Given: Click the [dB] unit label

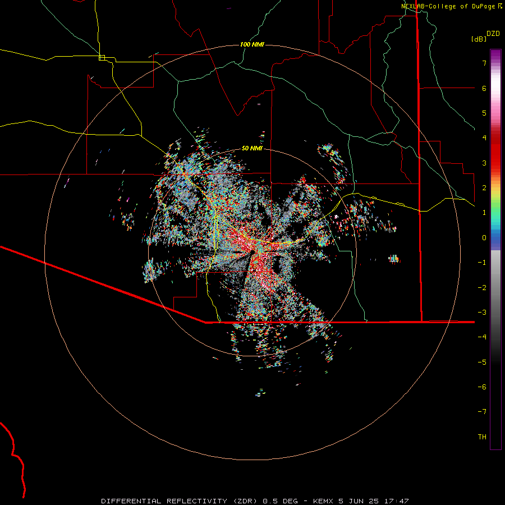Looking at the screenshot, I should pos(479,39).
